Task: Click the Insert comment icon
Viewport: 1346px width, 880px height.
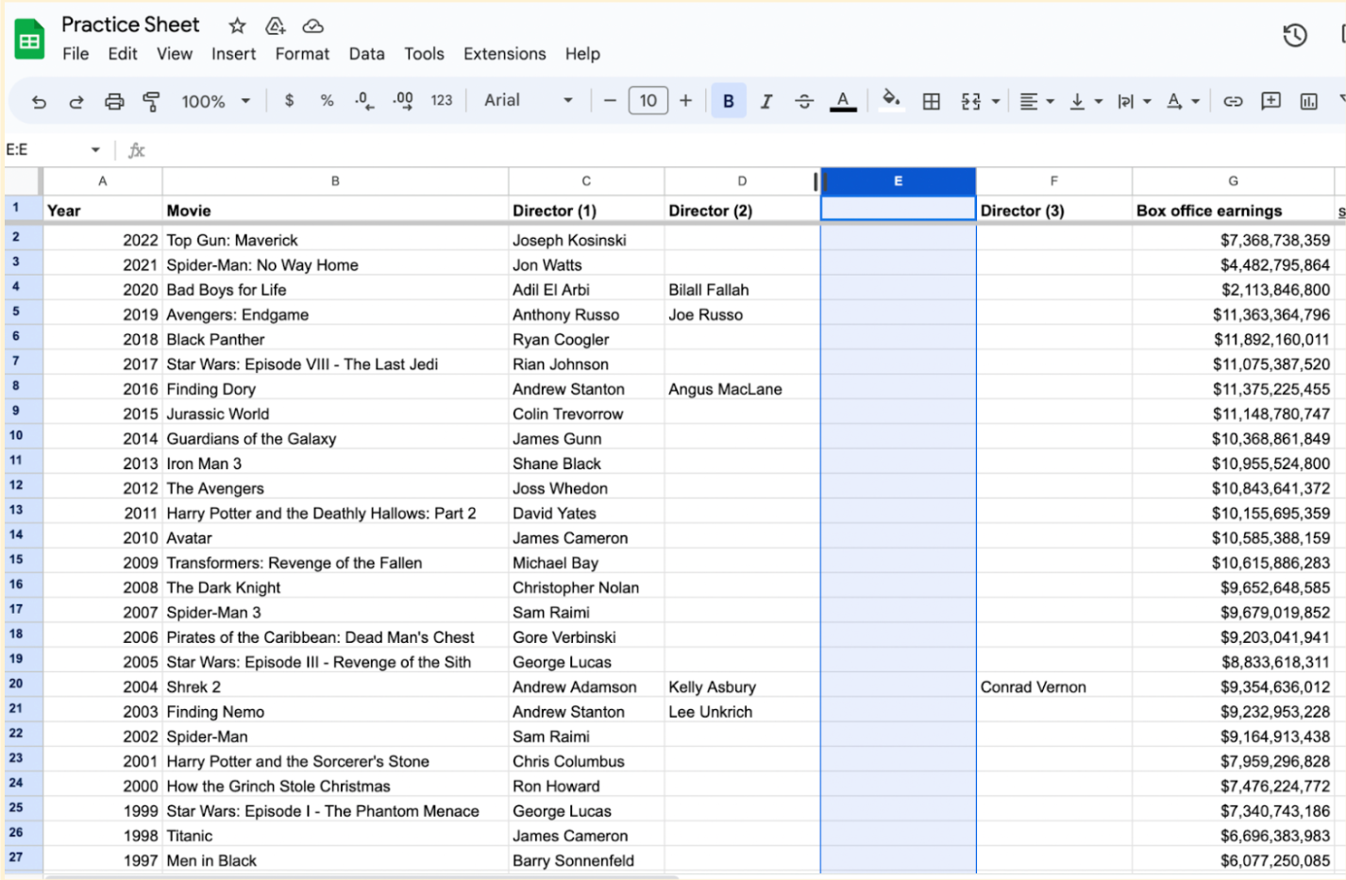Action: tap(1271, 101)
